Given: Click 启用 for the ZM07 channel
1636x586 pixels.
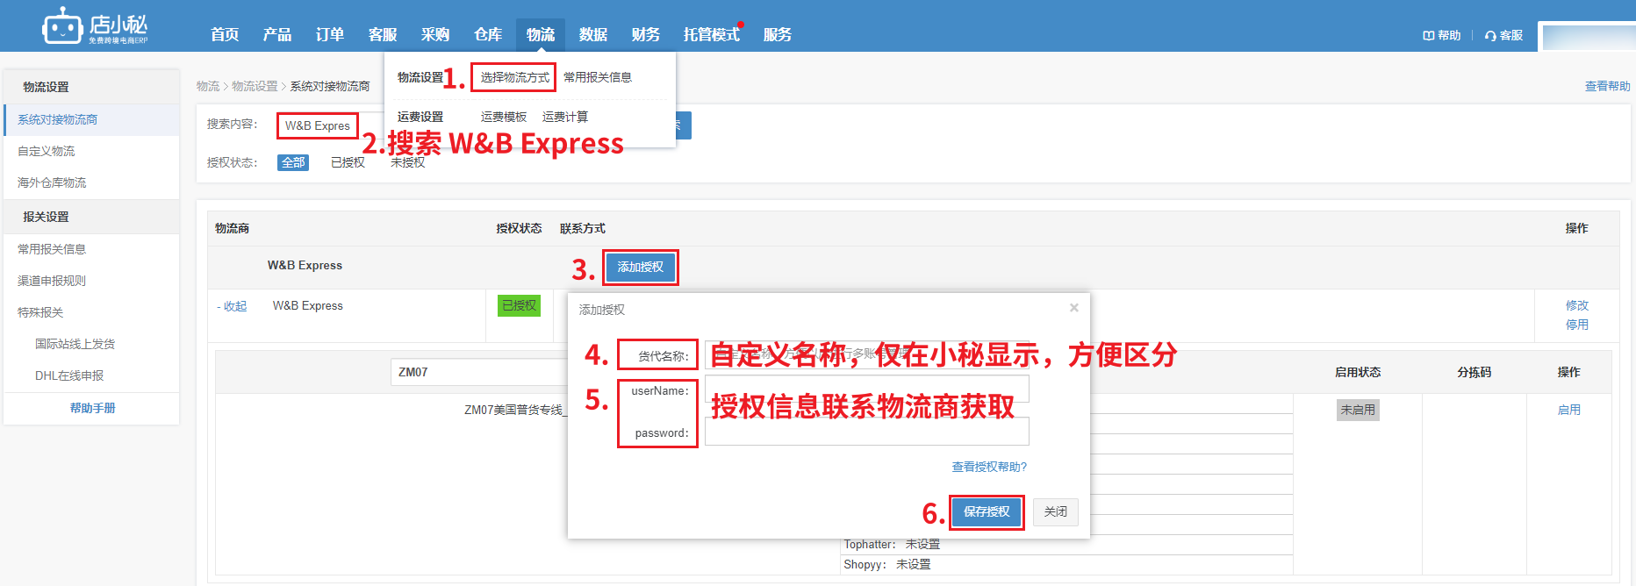Looking at the screenshot, I should click(1569, 410).
